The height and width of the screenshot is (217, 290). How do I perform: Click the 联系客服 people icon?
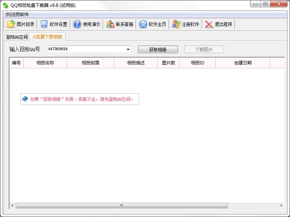point(110,24)
